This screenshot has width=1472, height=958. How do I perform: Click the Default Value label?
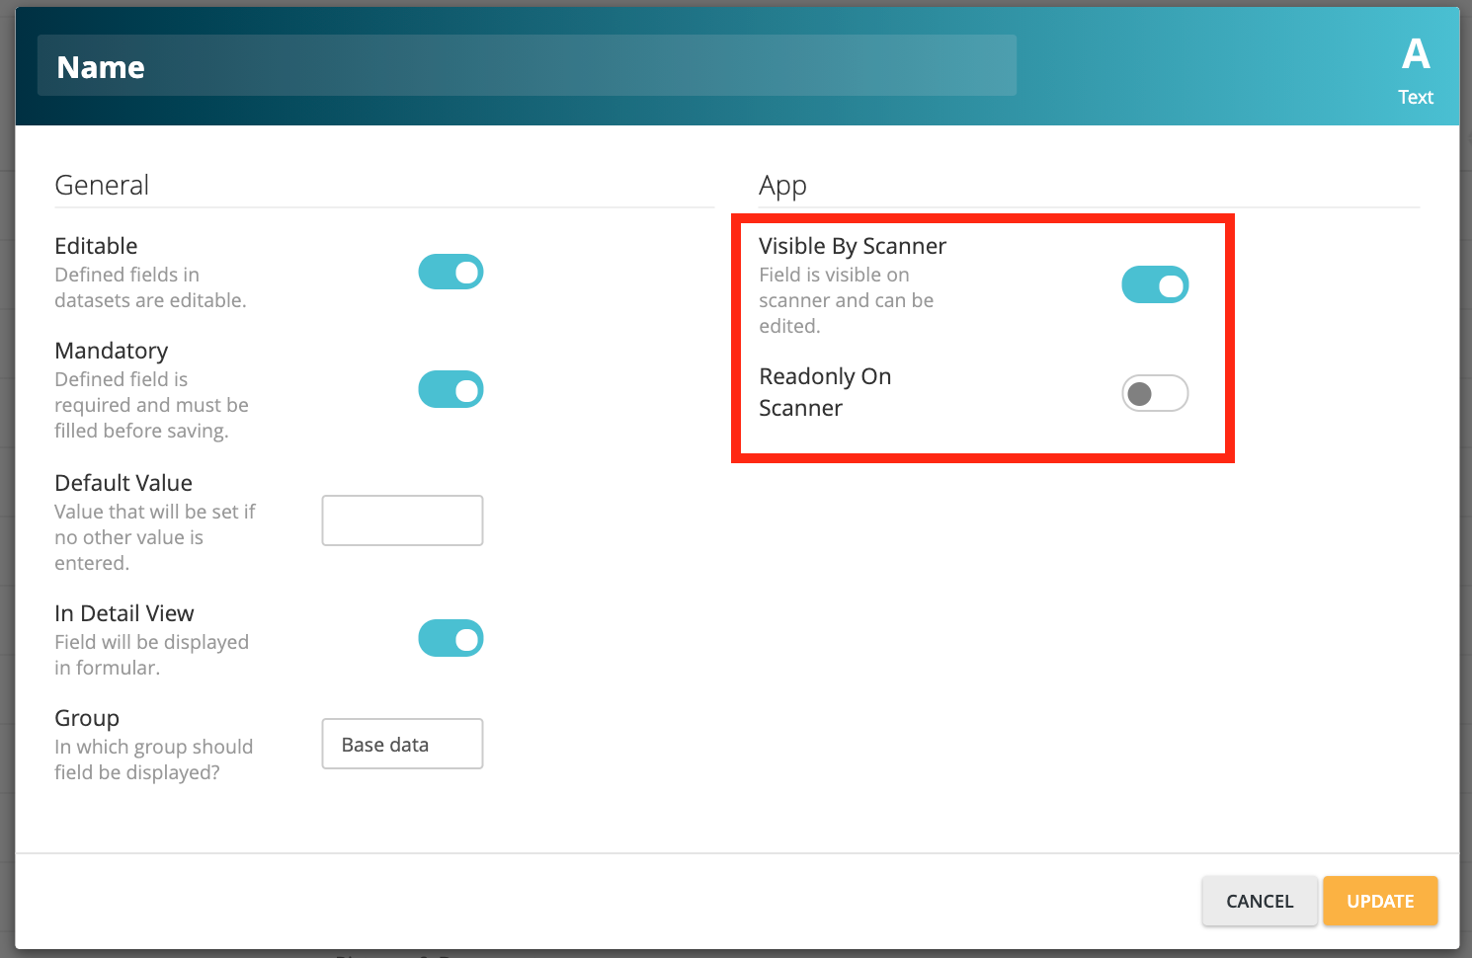click(x=123, y=483)
